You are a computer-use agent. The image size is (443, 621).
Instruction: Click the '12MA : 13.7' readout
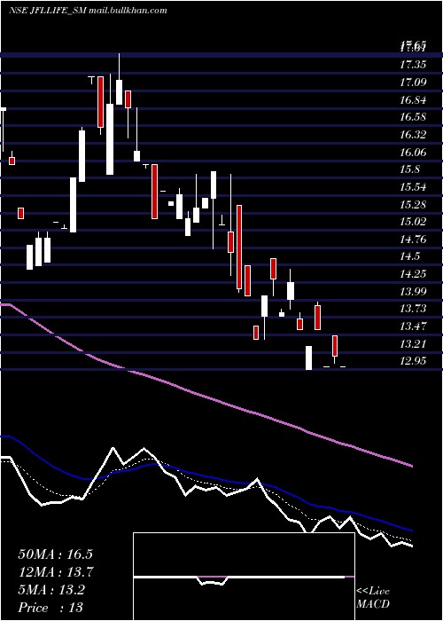[56, 572]
